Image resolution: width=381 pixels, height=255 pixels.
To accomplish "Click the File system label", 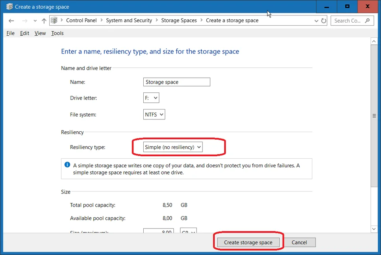I will point(83,115).
